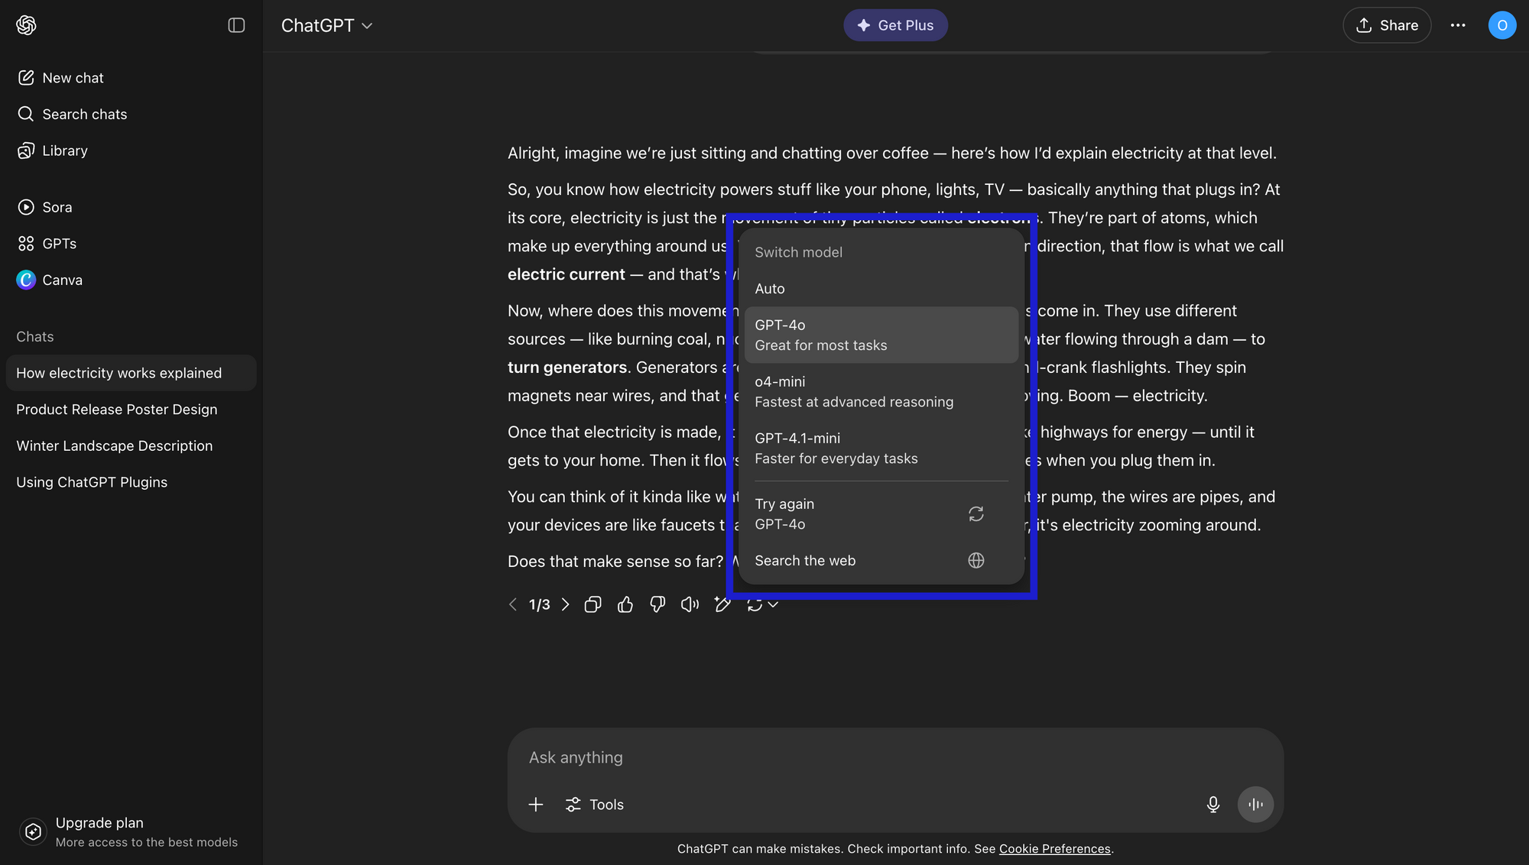This screenshot has height=865, width=1529.
Task: Open the Cookie Preferences link
Action: pyautogui.click(x=1054, y=848)
